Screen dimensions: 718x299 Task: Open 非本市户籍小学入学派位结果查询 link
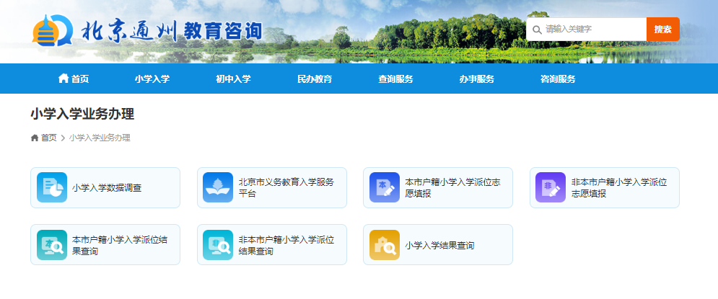[286, 244]
